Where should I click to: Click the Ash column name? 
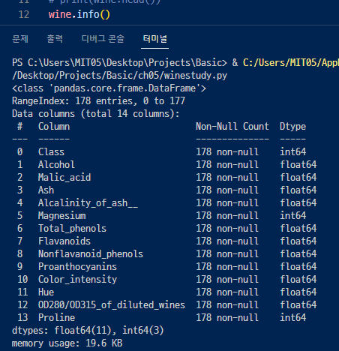coord(46,190)
